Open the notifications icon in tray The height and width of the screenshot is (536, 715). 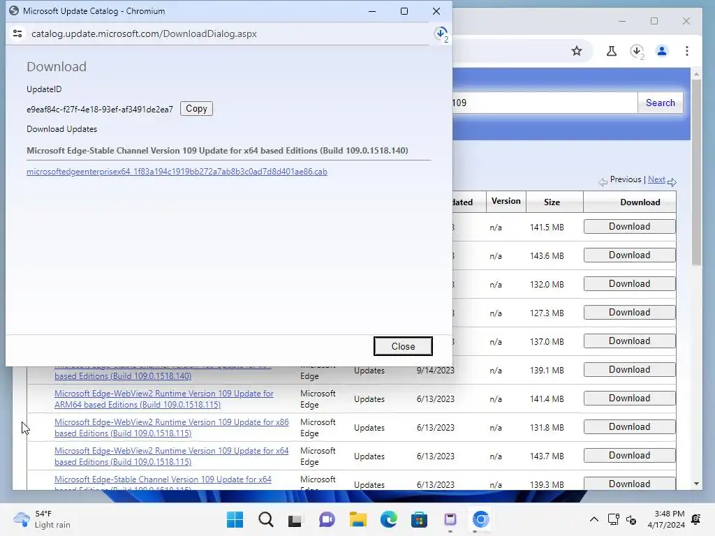coord(696,519)
